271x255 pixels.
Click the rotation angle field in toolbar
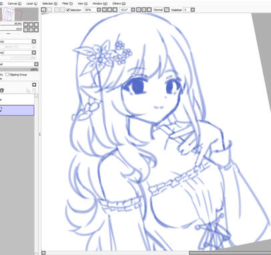click(x=124, y=10)
